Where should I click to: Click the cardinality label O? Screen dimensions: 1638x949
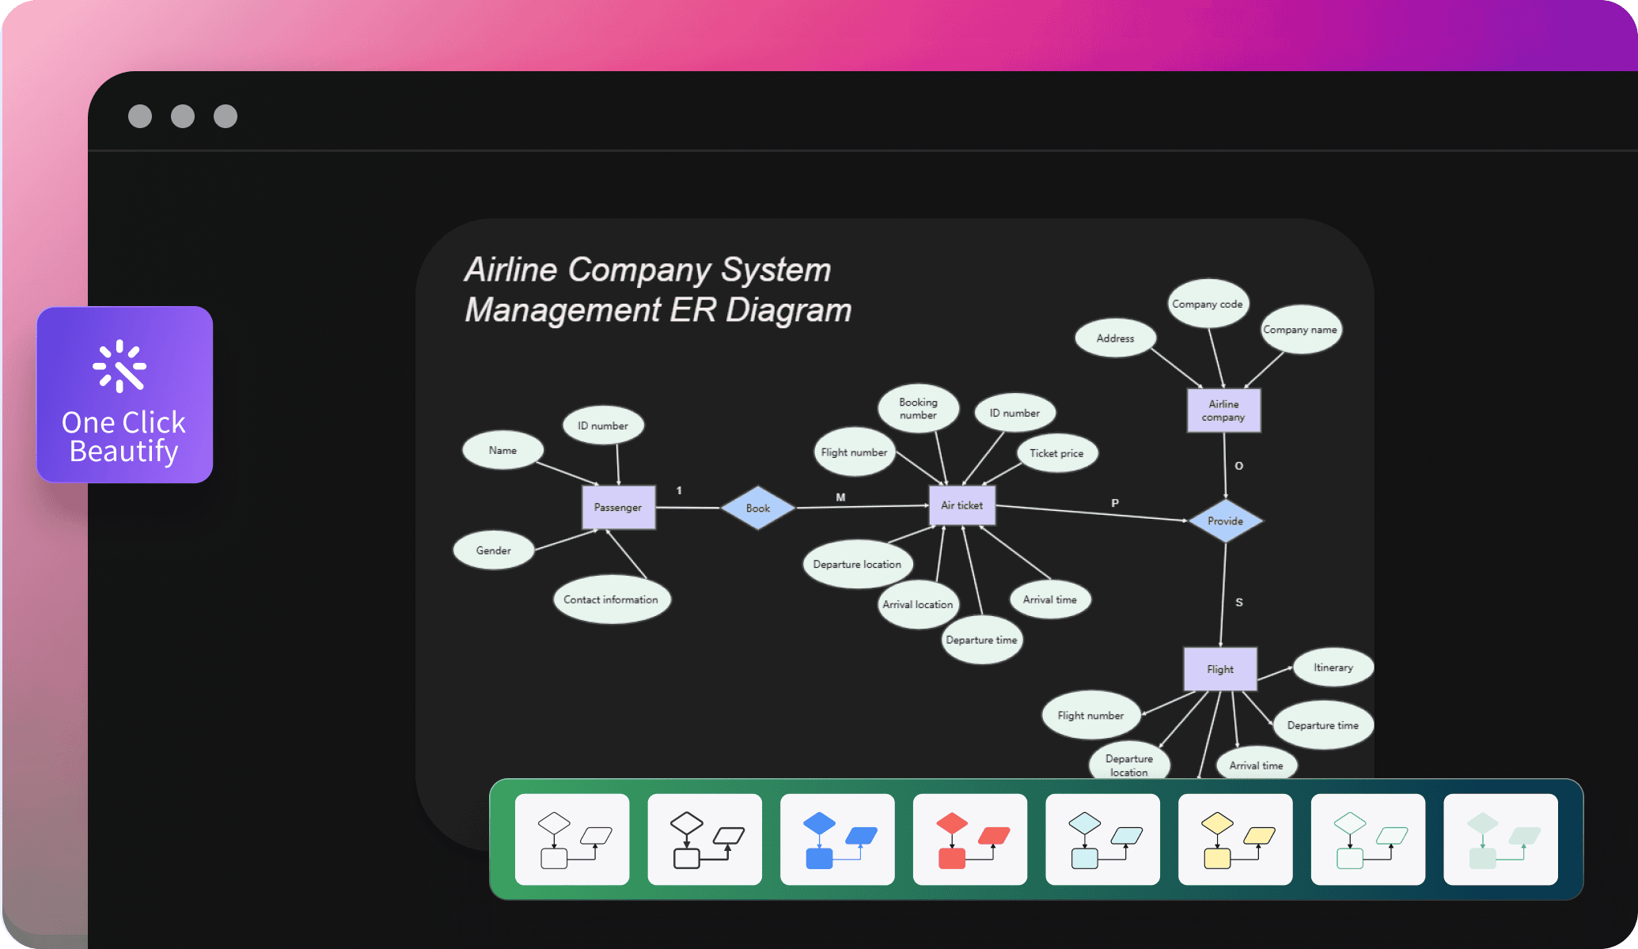[x=1239, y=466]
